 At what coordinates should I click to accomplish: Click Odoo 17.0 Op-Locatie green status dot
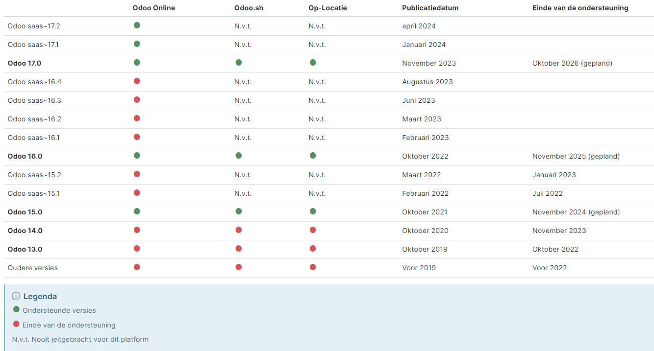pos(313,62)
